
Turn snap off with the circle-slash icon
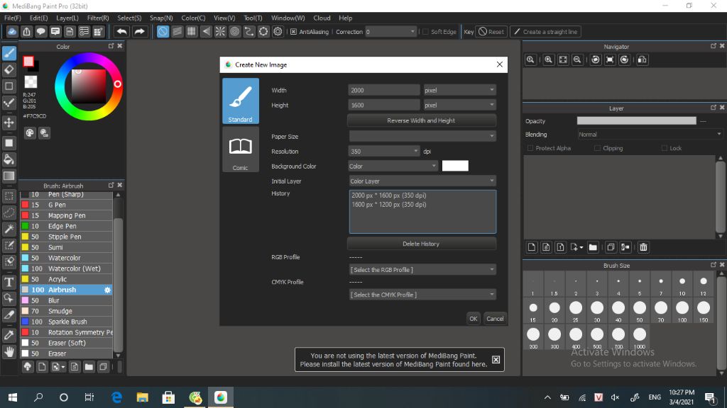coord(163,31)
